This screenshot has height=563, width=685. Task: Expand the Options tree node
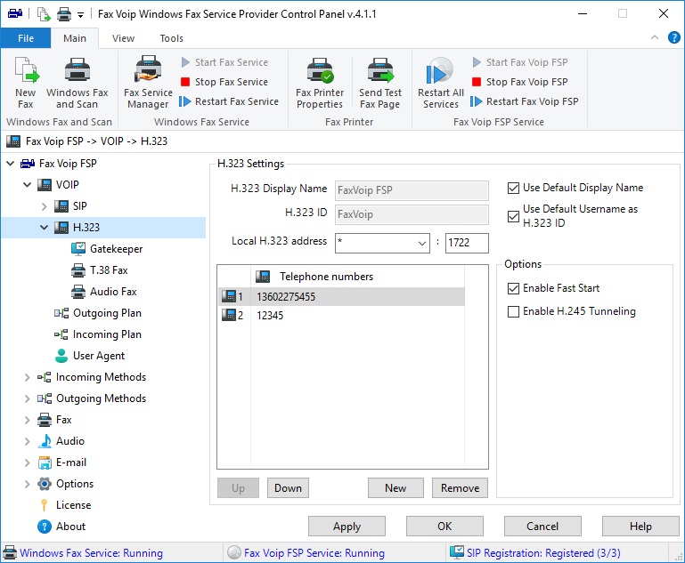pos(27,484)
